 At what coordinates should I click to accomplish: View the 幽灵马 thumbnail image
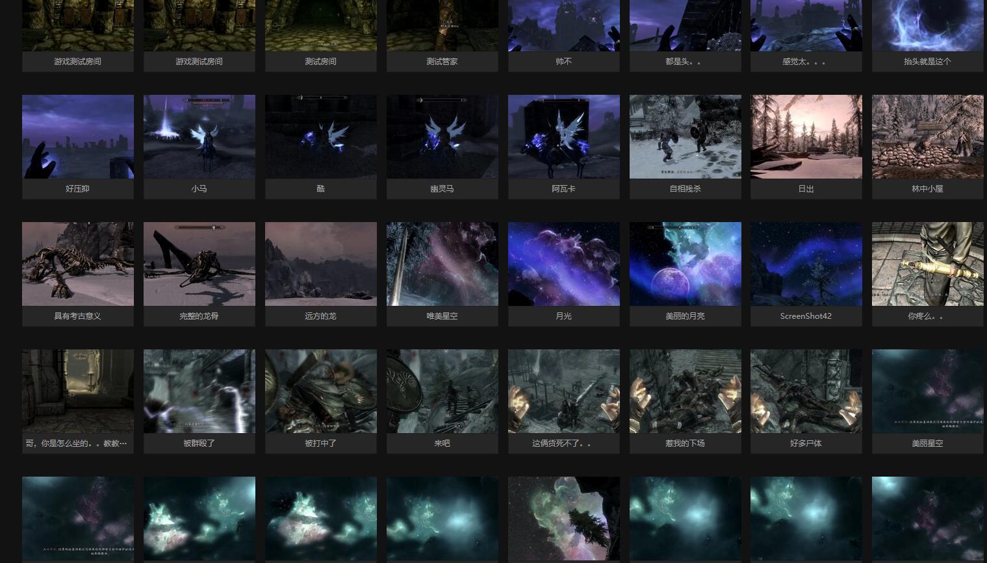tap(442, 136)
